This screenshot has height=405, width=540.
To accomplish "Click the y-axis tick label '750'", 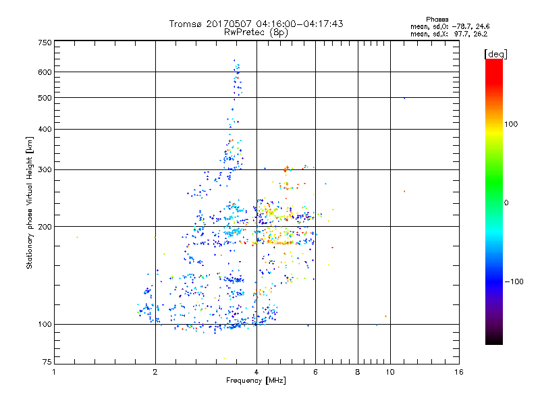I will [x=45, y=43].
